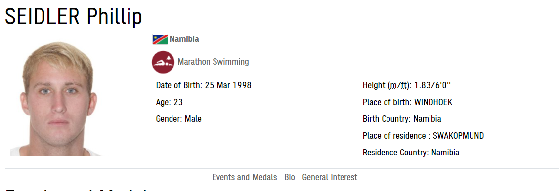The image size is (559, 191).
Task: Click the Marathon Swimming pictogram icon
Action: [163, 62]
